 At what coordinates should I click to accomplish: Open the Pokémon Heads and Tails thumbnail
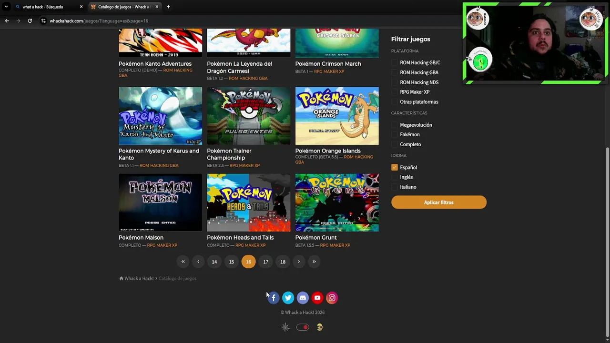tap(248, 202)
